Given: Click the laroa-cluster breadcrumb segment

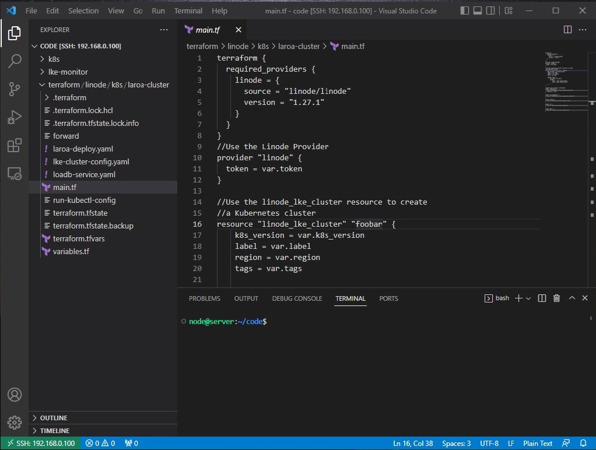Looking at the screenshot, I should [x=299, y=46].
